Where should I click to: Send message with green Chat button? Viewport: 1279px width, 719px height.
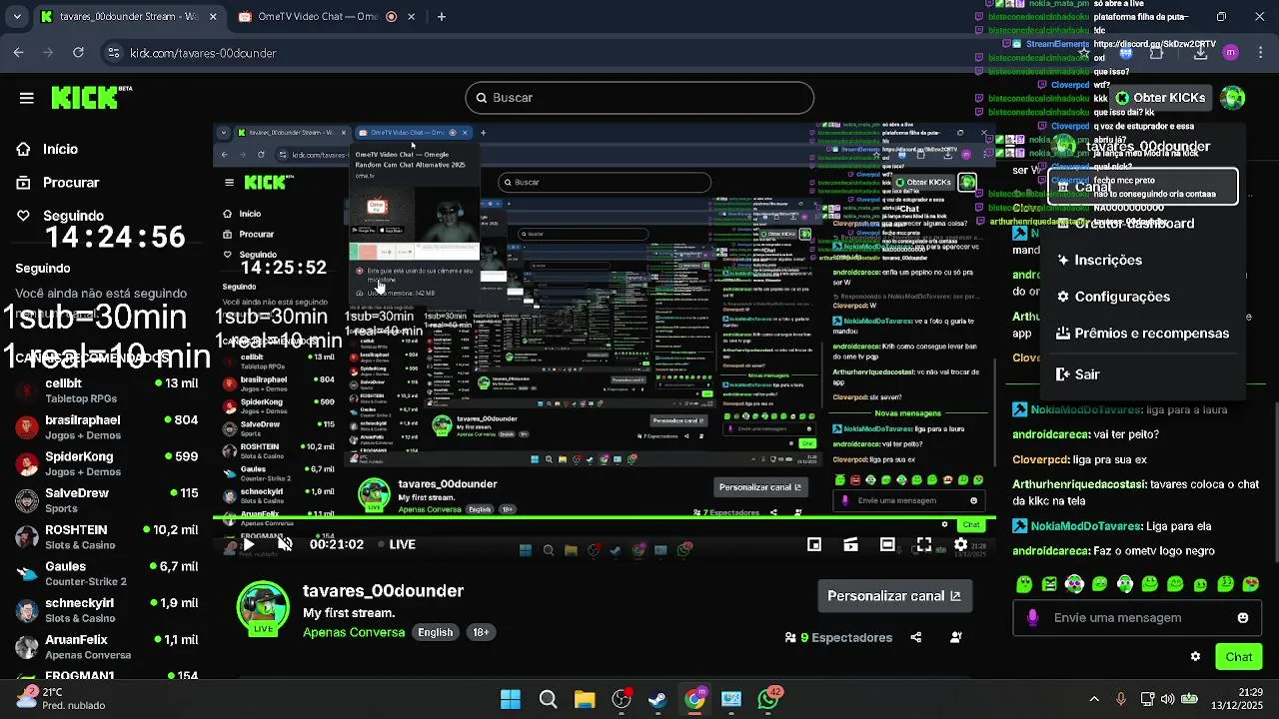pyautogui.click(x=1239, y=657)
